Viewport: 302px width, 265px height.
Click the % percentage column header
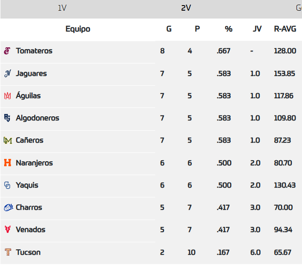(228, 29)
